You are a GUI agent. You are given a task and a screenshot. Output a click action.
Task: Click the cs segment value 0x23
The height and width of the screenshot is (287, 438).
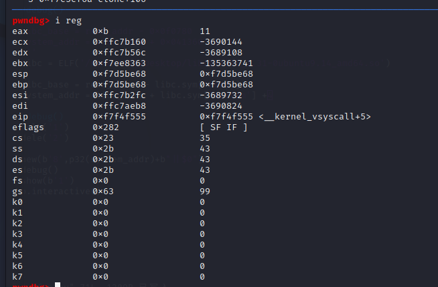[103, 138]
